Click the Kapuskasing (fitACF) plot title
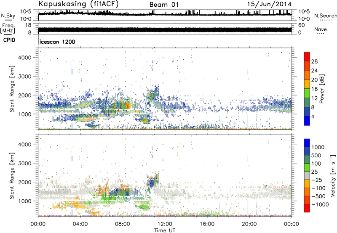Image resolution: width=337 pixels, height=233 pixels. click(x=78, y=4)
